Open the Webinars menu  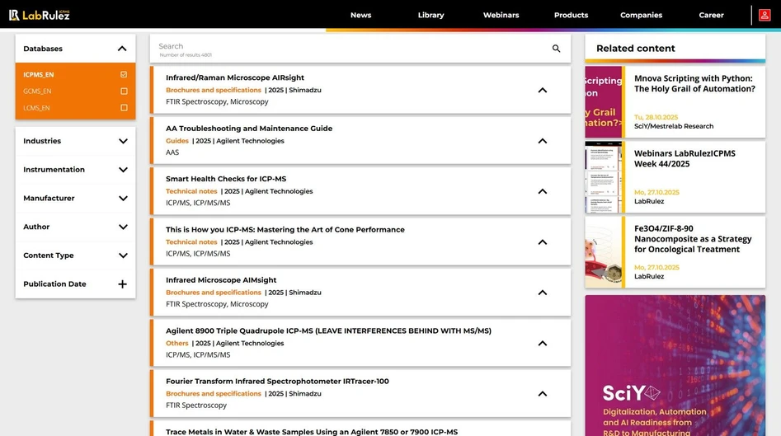tap(501, 15)
